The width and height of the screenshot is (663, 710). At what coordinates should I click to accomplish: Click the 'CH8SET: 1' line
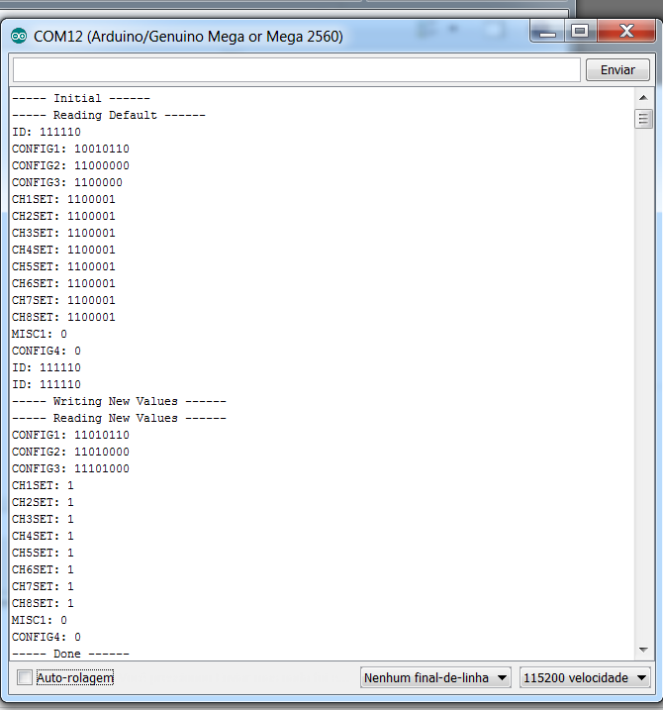point(43,603)
